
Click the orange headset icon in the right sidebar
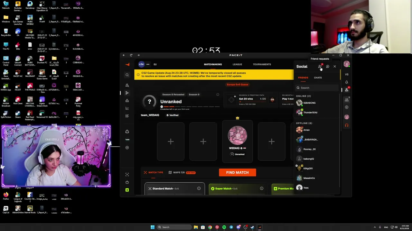(x=347, y=125)
